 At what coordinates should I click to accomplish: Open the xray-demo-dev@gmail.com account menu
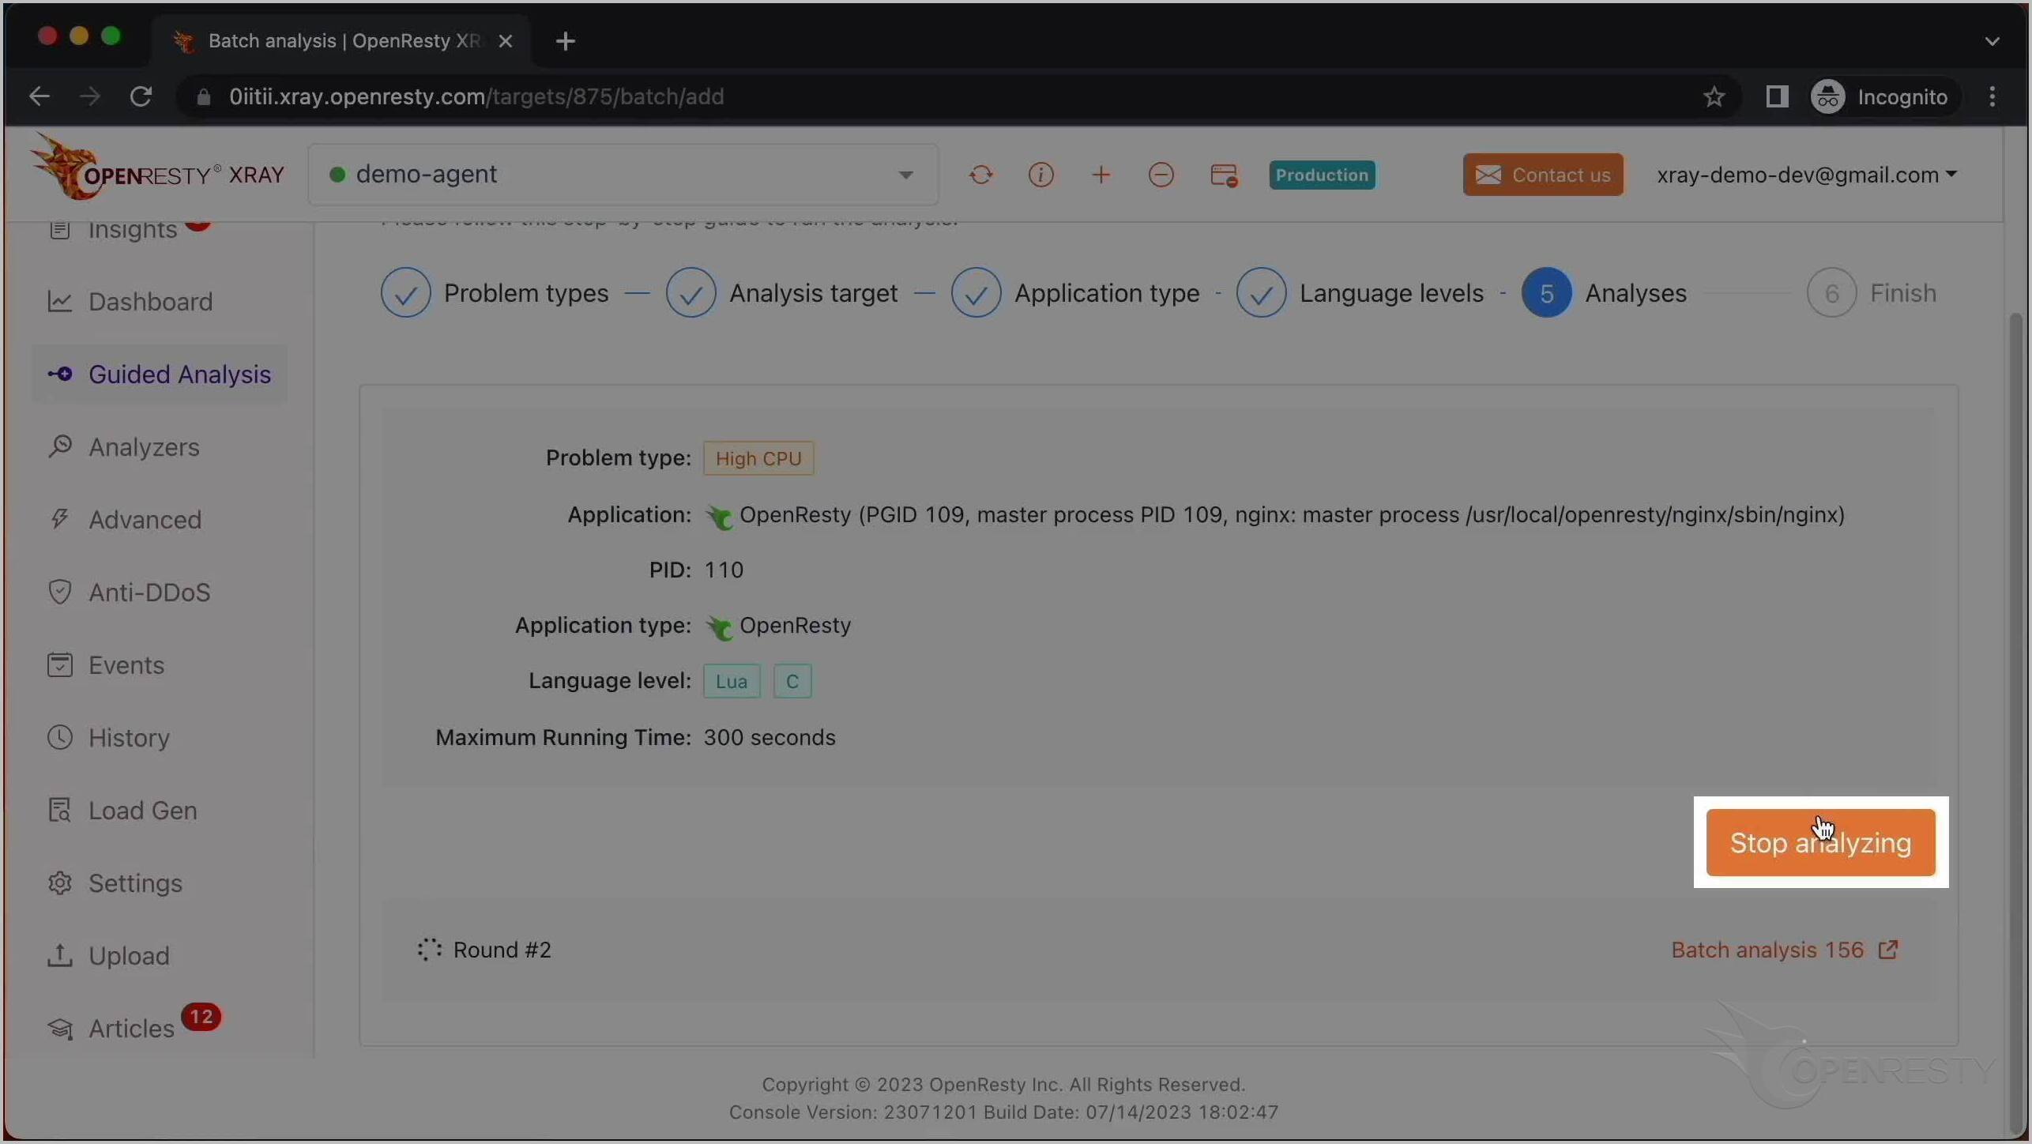click(x=1807, y=175)
